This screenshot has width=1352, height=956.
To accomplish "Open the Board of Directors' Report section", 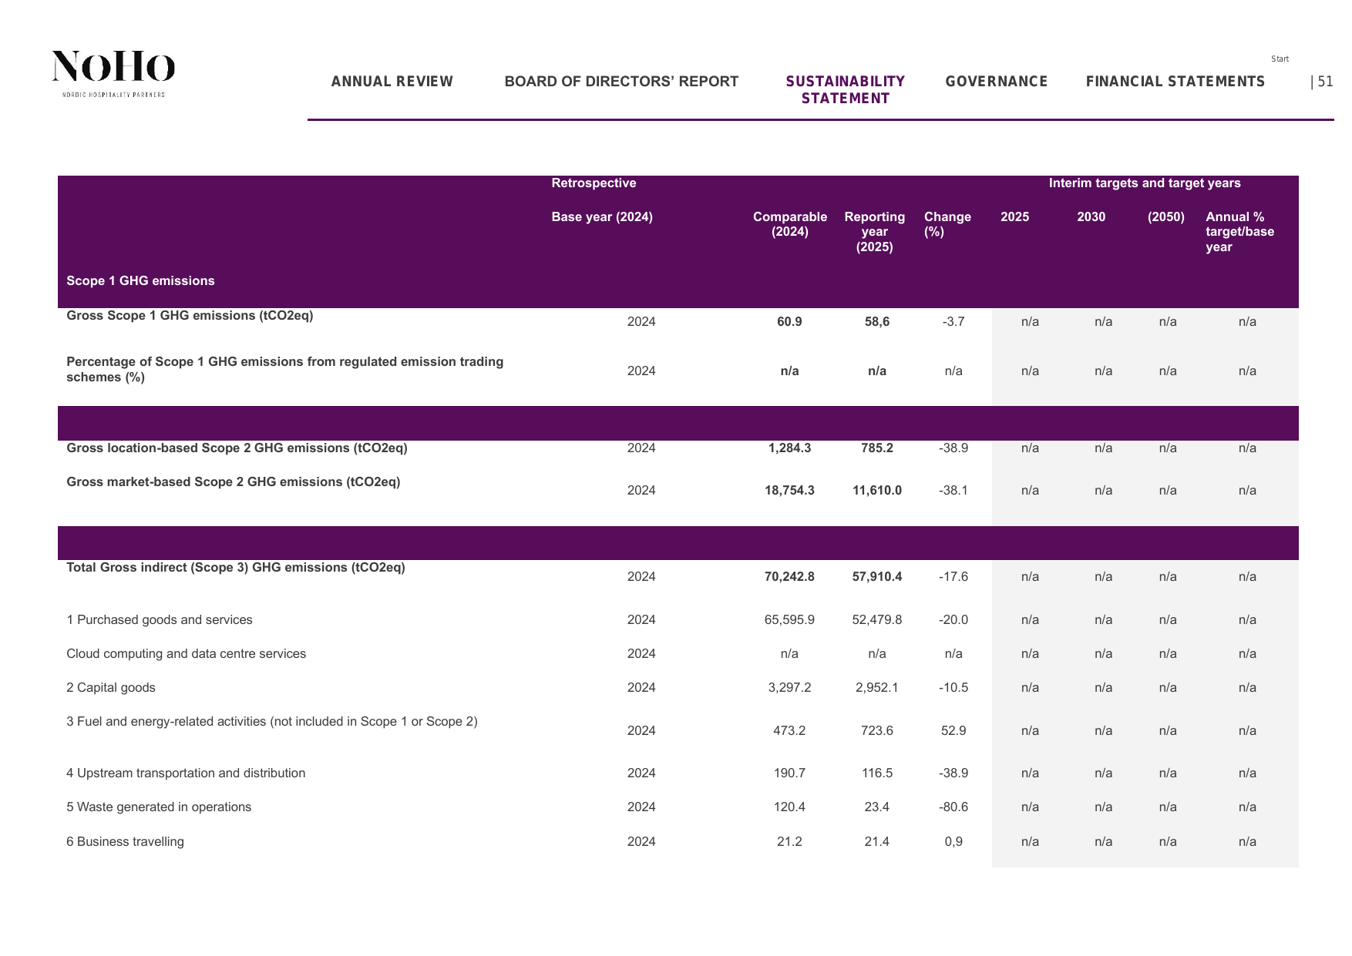I will tap(621, 82).
